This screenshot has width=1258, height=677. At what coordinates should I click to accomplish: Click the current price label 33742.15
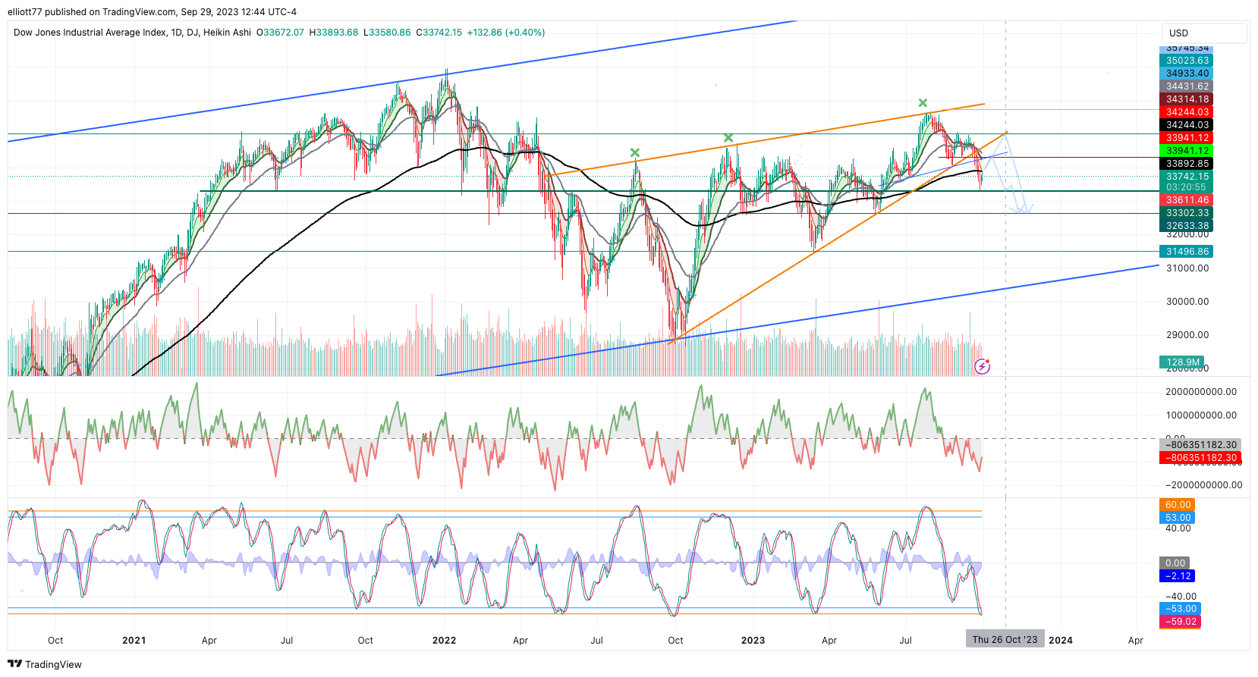[x=1187, y=177]
